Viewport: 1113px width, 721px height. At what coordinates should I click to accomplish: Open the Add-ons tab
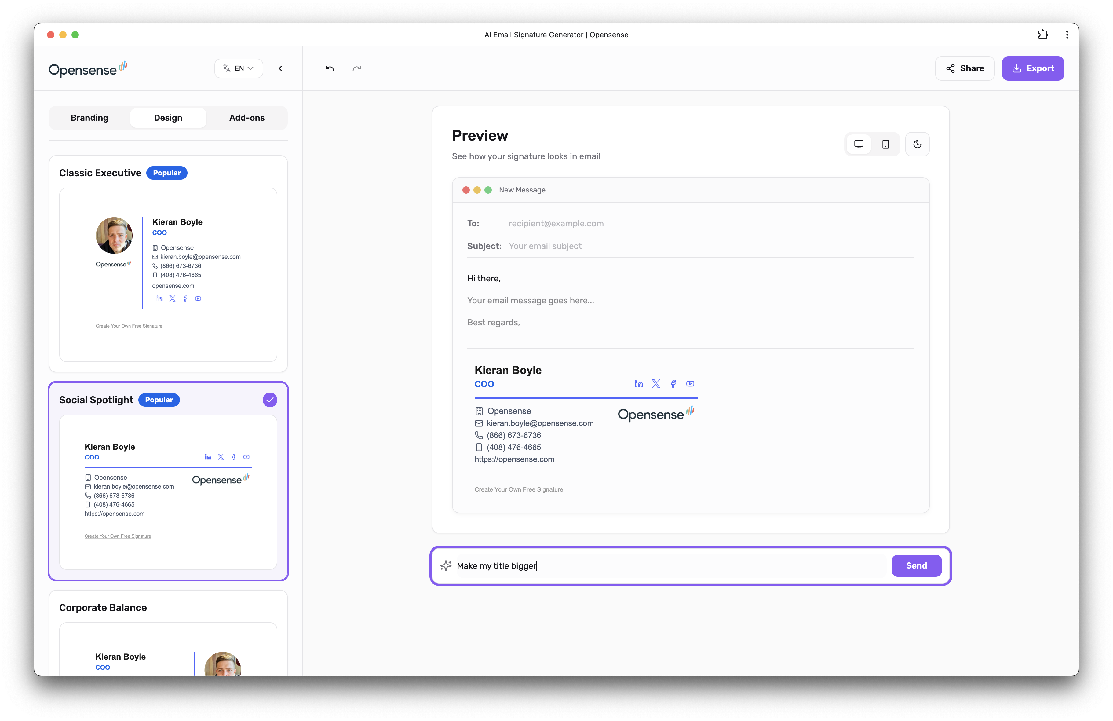(246, 117)
